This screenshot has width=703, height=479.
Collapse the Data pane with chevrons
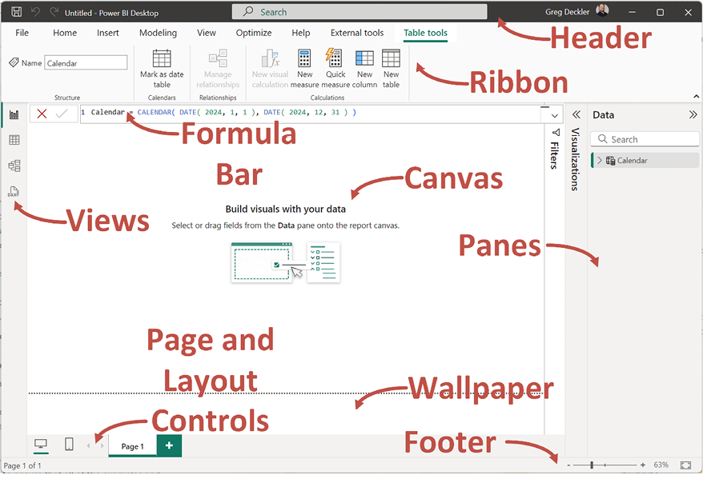[x=693, y=115]
